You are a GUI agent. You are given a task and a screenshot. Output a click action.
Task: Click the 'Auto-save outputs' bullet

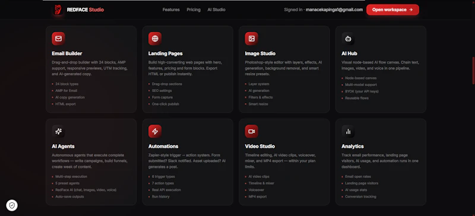68,196
